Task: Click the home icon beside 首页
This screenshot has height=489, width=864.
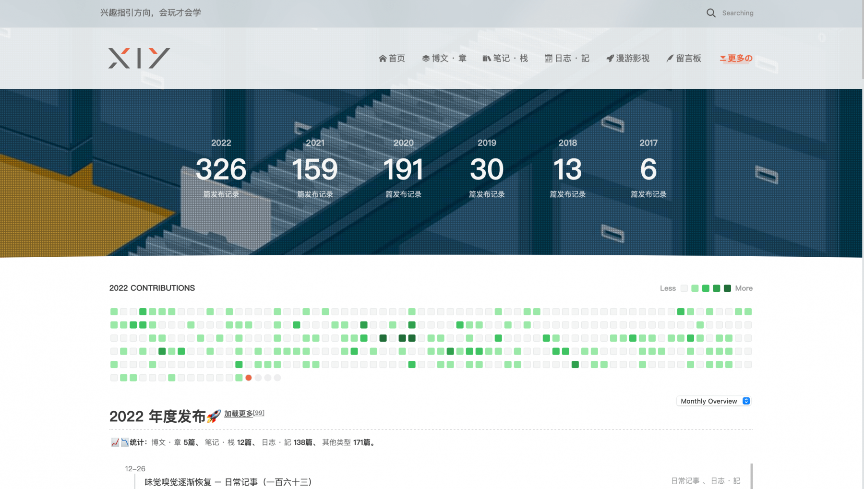Action: click(x=383, y=59)
